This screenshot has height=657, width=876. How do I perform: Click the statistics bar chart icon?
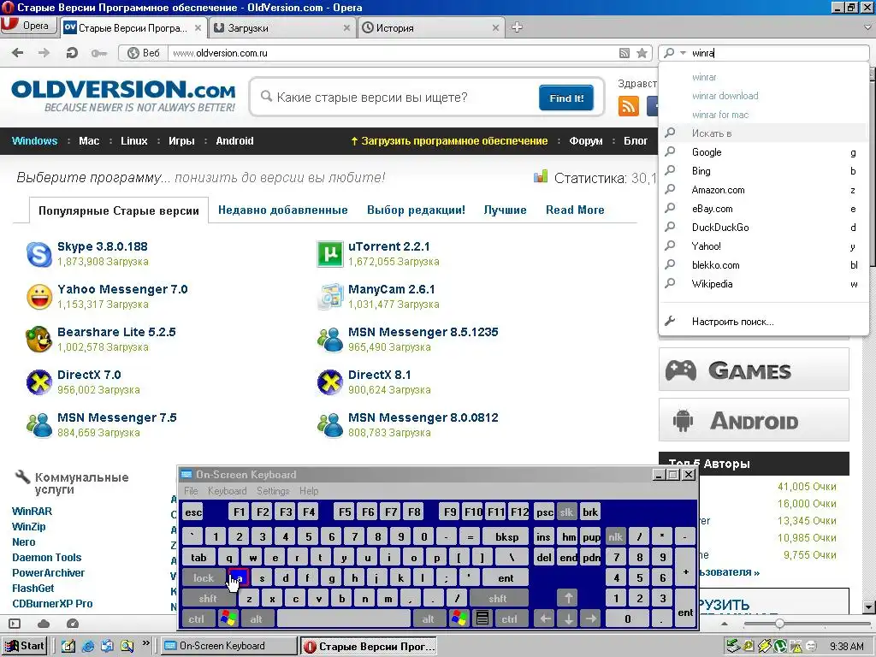click(541, 177)
